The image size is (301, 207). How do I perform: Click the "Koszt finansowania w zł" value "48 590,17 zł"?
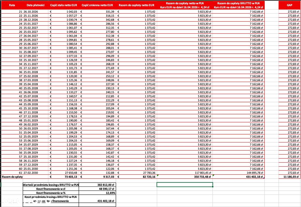(97, 189)
